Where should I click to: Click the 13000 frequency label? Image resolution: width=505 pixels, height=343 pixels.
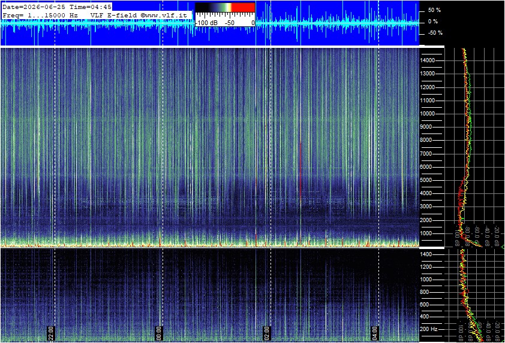tap(428, 74)
